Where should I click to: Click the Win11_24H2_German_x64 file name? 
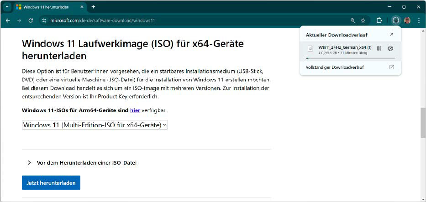[x=345, y=47]
